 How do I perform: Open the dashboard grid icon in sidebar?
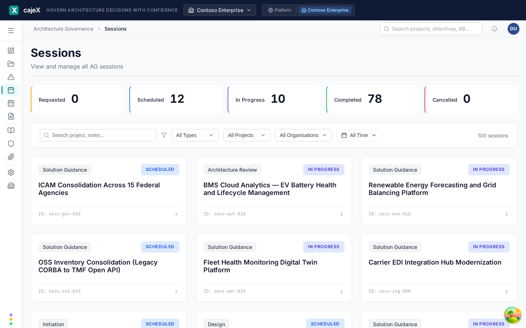[11, 51]
